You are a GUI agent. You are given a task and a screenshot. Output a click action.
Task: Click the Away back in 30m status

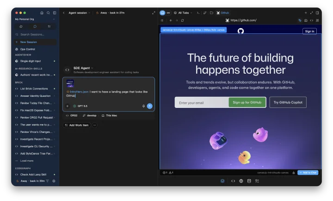tap(31, 181)
